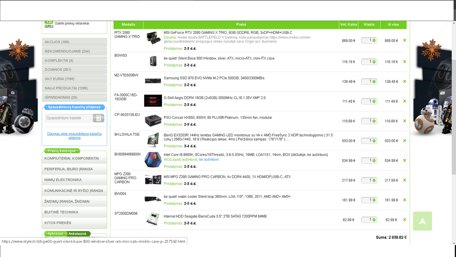Remove Intel Core i9-9900K from cart
The width and height of the screenshot is (456, 257).
(404, 160)
